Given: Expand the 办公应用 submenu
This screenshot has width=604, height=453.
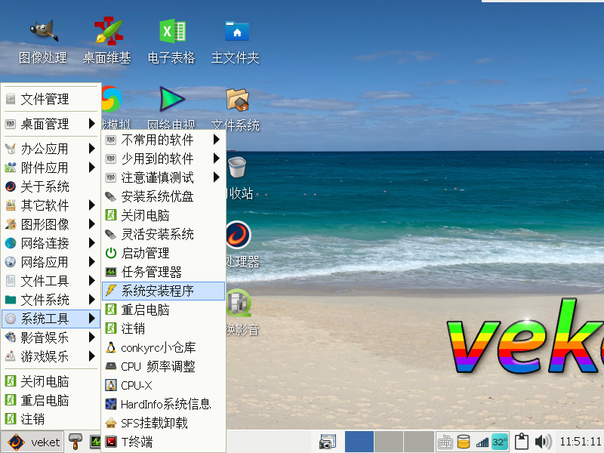Looking at the screenshot, I should [51, 148].
